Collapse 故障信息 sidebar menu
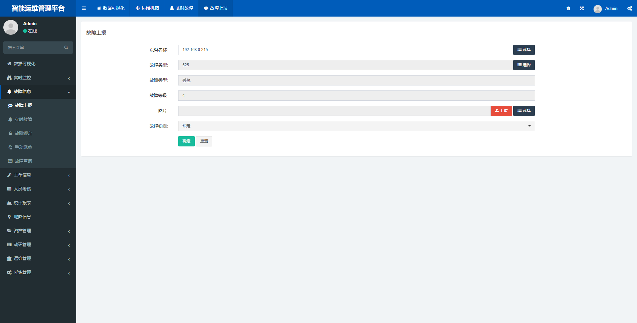Image resolution: width=637 pixels, height=323 pixels. tap(38, 91)
